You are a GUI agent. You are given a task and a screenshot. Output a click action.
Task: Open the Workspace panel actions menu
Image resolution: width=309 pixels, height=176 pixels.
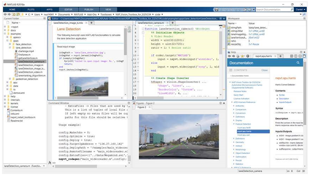pos(304,18)
